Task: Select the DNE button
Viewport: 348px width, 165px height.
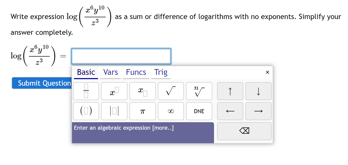Action: (199, 111)
